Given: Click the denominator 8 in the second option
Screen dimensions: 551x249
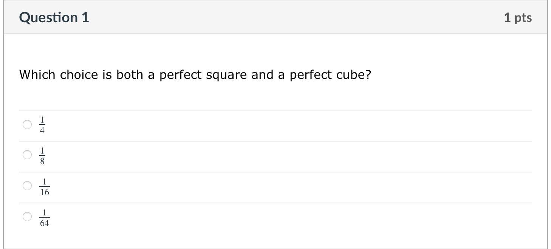Looking at the screenshot, I should coord(42,161).
